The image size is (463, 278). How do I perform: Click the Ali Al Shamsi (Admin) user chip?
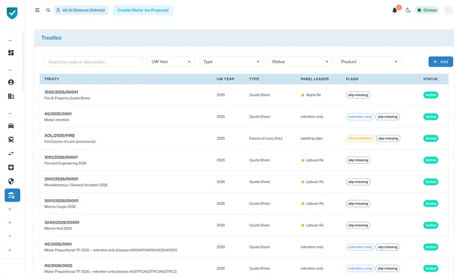tap(81, 10)
